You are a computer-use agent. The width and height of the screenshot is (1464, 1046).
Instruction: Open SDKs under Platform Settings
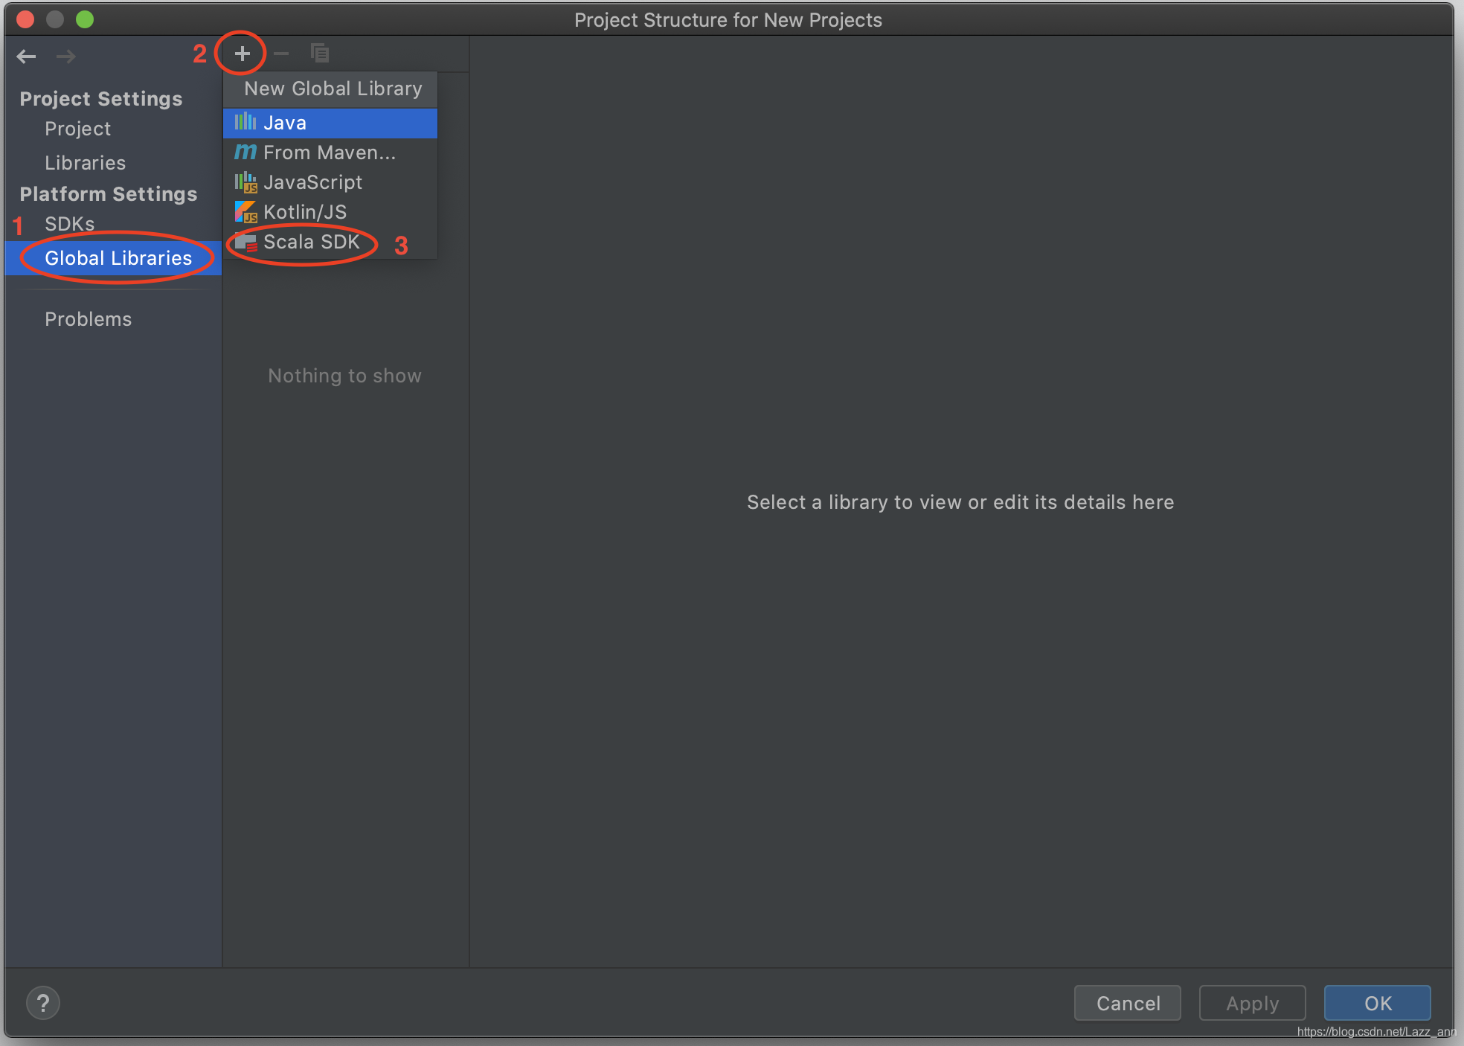click(70, 224)
